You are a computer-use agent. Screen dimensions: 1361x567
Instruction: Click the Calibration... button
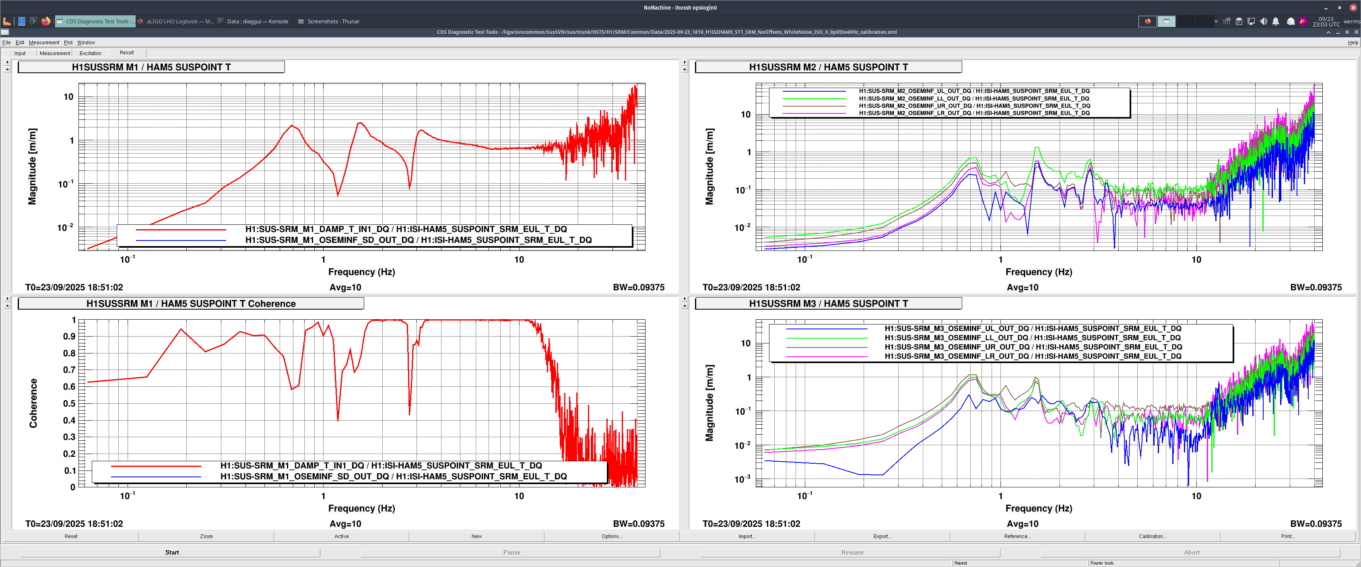coord(1152,536)
